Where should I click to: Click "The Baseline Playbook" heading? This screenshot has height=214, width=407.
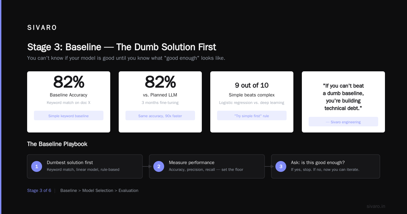tap(57, 144)
